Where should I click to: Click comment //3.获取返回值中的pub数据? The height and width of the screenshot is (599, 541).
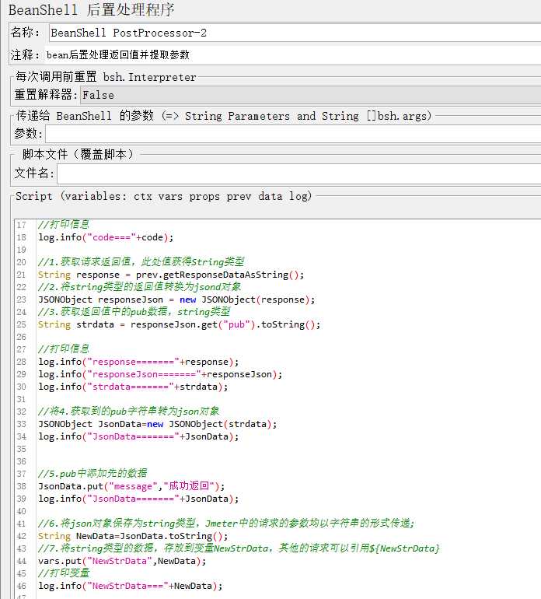tap(134, 312)
